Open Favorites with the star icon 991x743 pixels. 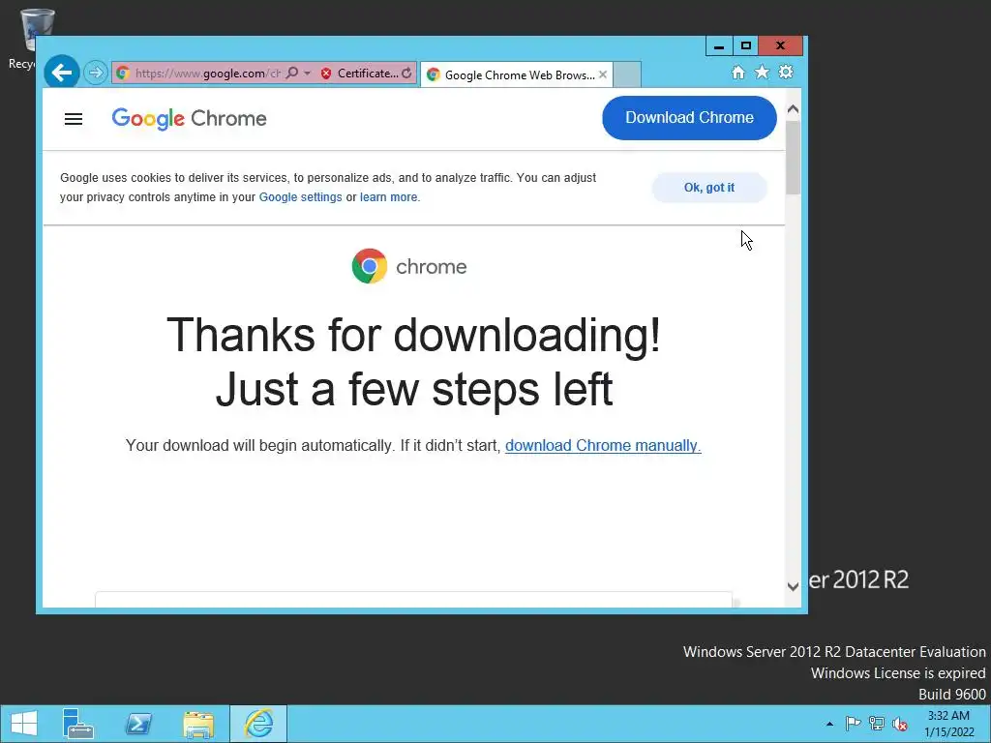(x=763, y=72)
